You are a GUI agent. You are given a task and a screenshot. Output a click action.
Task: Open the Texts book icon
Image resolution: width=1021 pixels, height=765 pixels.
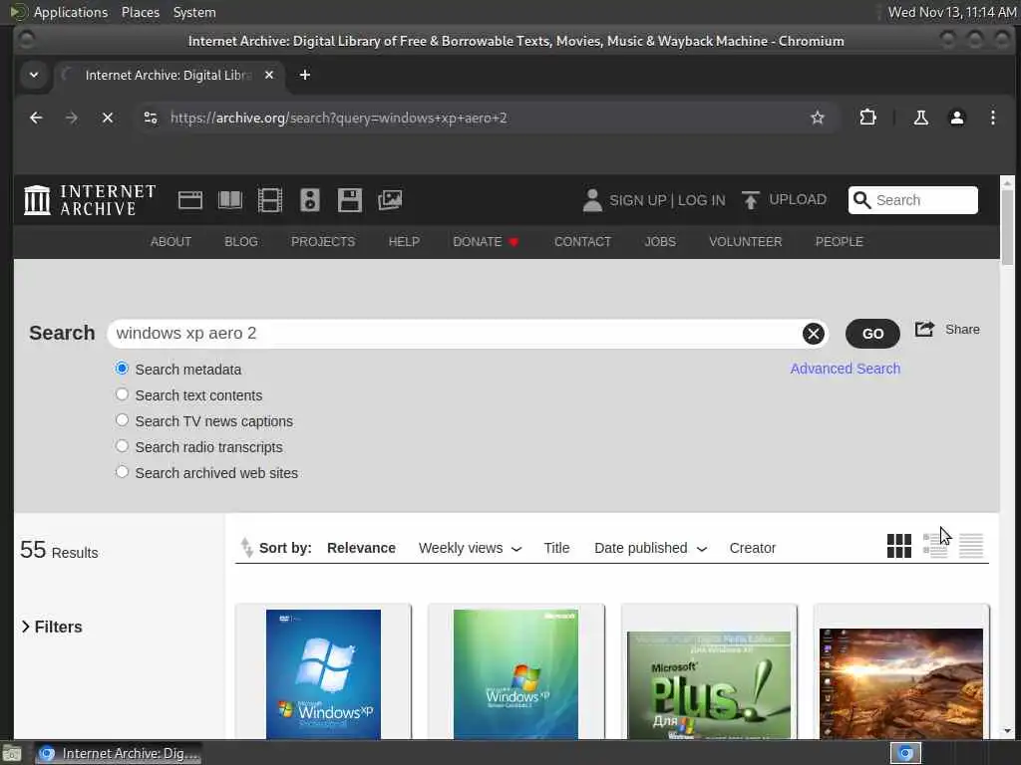[230, 200]
